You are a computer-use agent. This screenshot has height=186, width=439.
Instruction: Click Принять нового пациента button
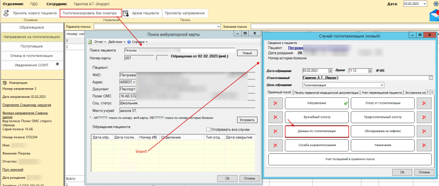click(30, 13)
